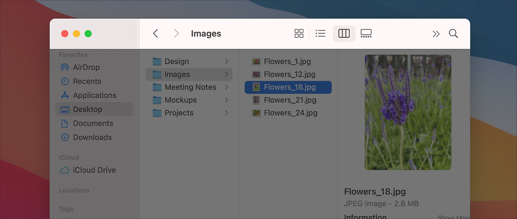Click the Flowers_21.jpg thumbnail icon

pyautogui.click(x=256, y=100)
